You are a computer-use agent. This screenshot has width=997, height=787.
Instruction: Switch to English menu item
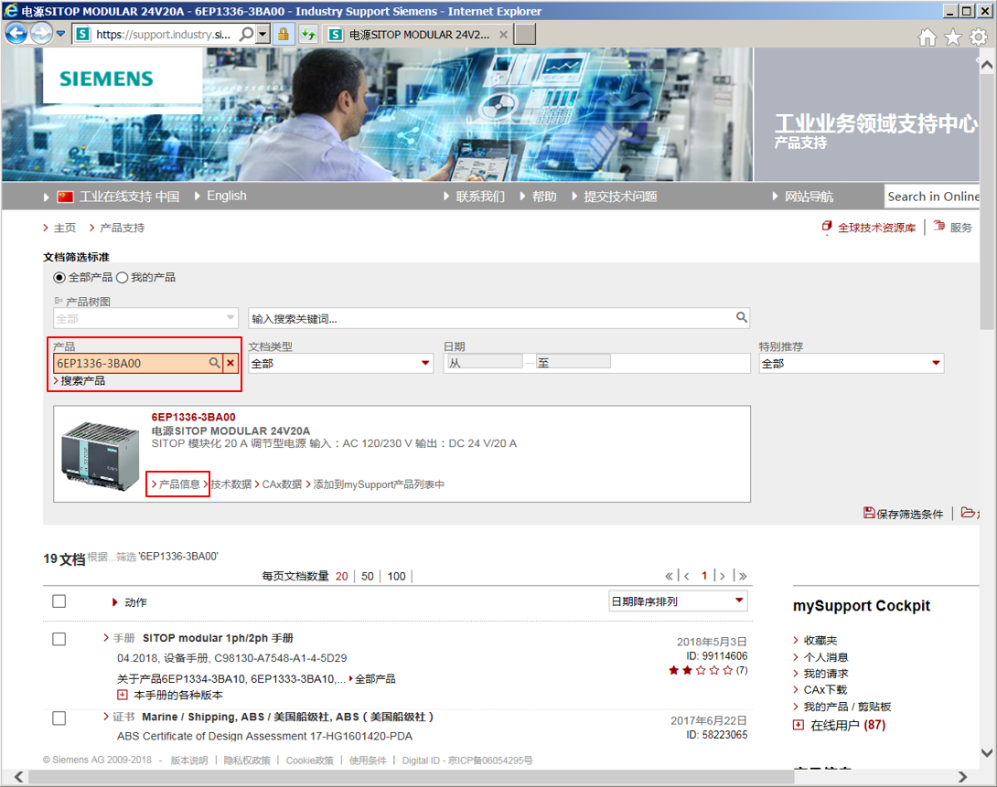(226, 197)
